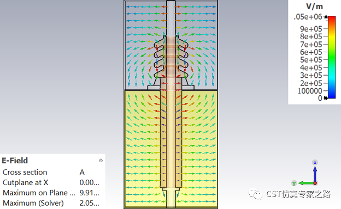This screenshot has height=209, width=341.
Task: Collapse the E-Field info panel
Action: [x=101, y=160]
